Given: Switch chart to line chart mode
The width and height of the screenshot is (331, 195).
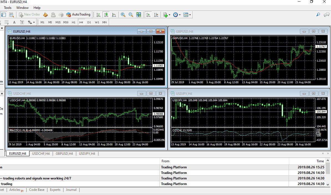Looking at the screenshot, I should pyautogui.click(x=114, y=15).
